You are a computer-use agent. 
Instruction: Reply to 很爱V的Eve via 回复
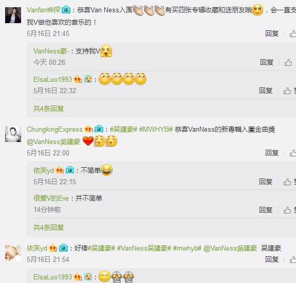point(266,210)
